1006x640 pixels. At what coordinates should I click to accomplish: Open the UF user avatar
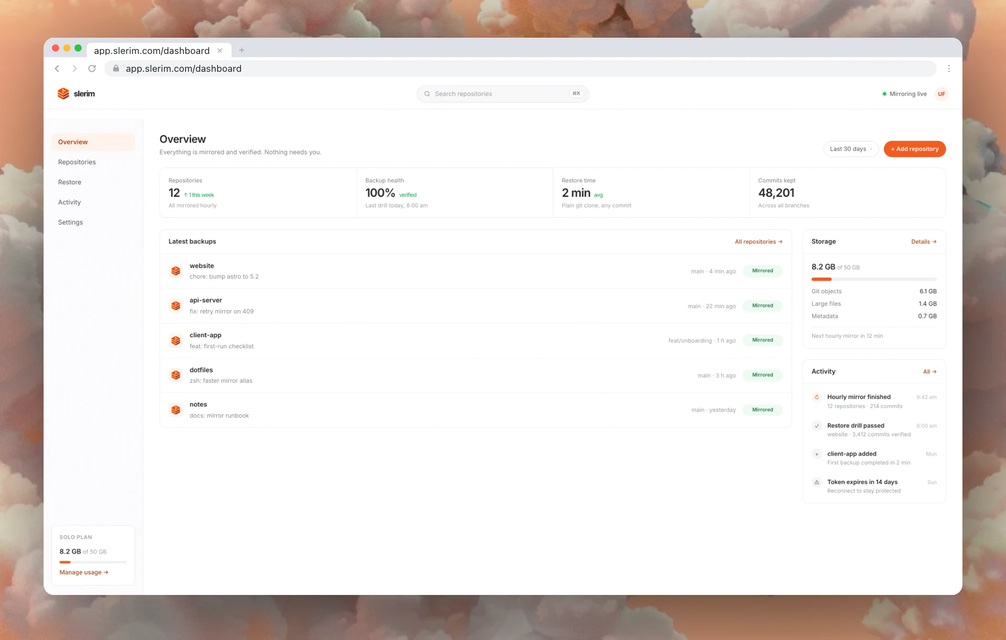point(942,94)
